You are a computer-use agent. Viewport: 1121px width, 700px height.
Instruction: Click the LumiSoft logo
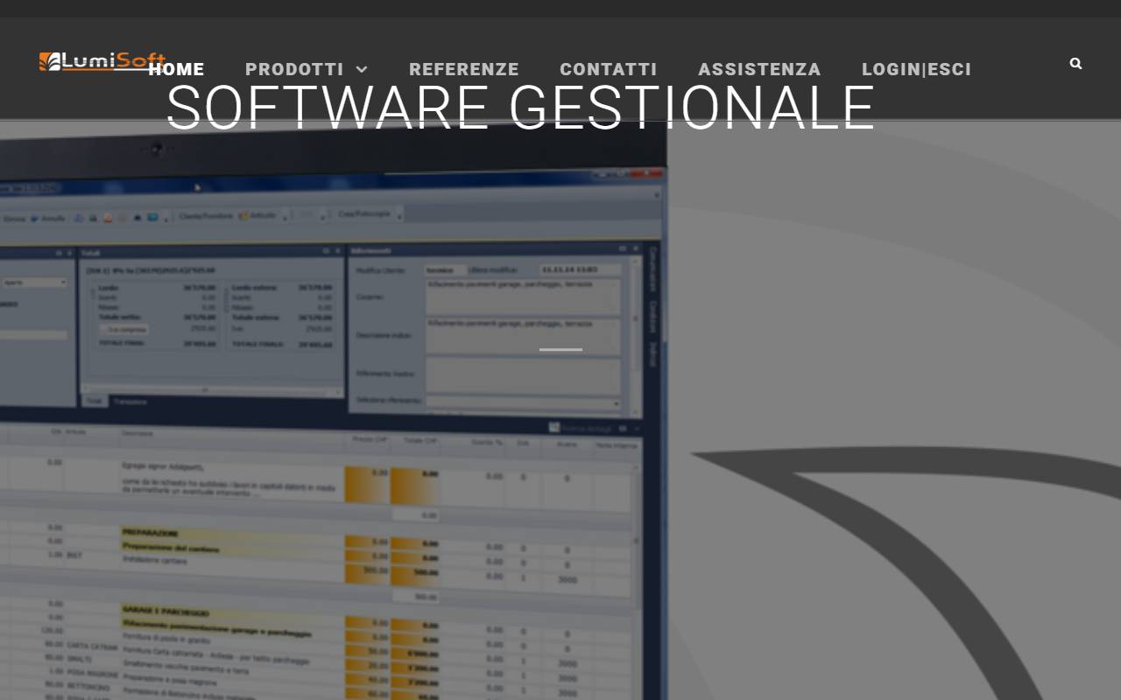[x=102, y=61]
